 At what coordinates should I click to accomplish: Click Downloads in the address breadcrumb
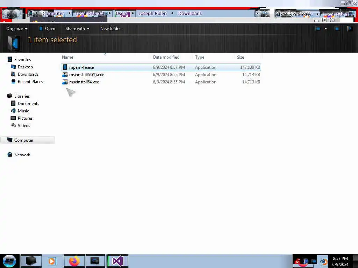coord(190,14)
